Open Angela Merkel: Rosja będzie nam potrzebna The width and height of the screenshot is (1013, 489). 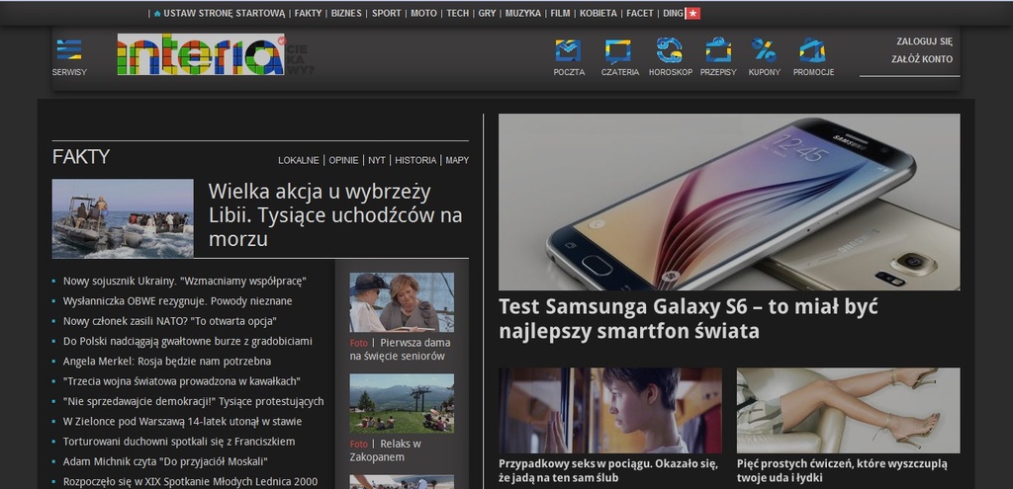click(166, 362)
